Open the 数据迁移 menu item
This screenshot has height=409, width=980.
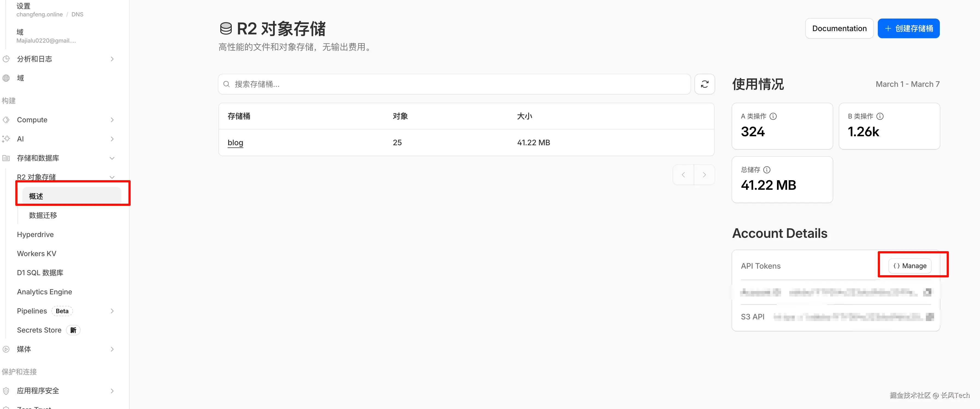pos(43,215)
